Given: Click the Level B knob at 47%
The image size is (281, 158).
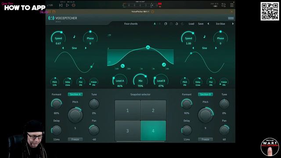Looking at the screenshot, I should click(x=161, y=81).
